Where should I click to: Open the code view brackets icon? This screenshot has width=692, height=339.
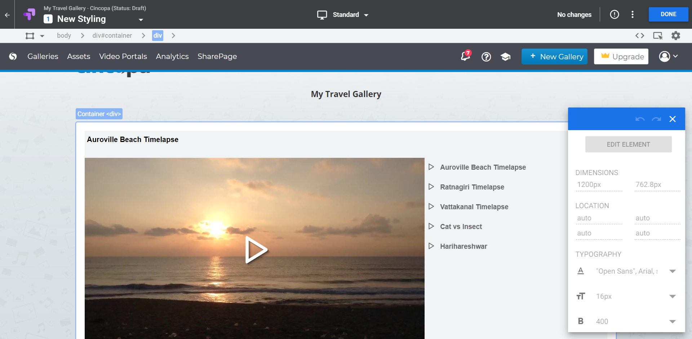click(640, 36)
